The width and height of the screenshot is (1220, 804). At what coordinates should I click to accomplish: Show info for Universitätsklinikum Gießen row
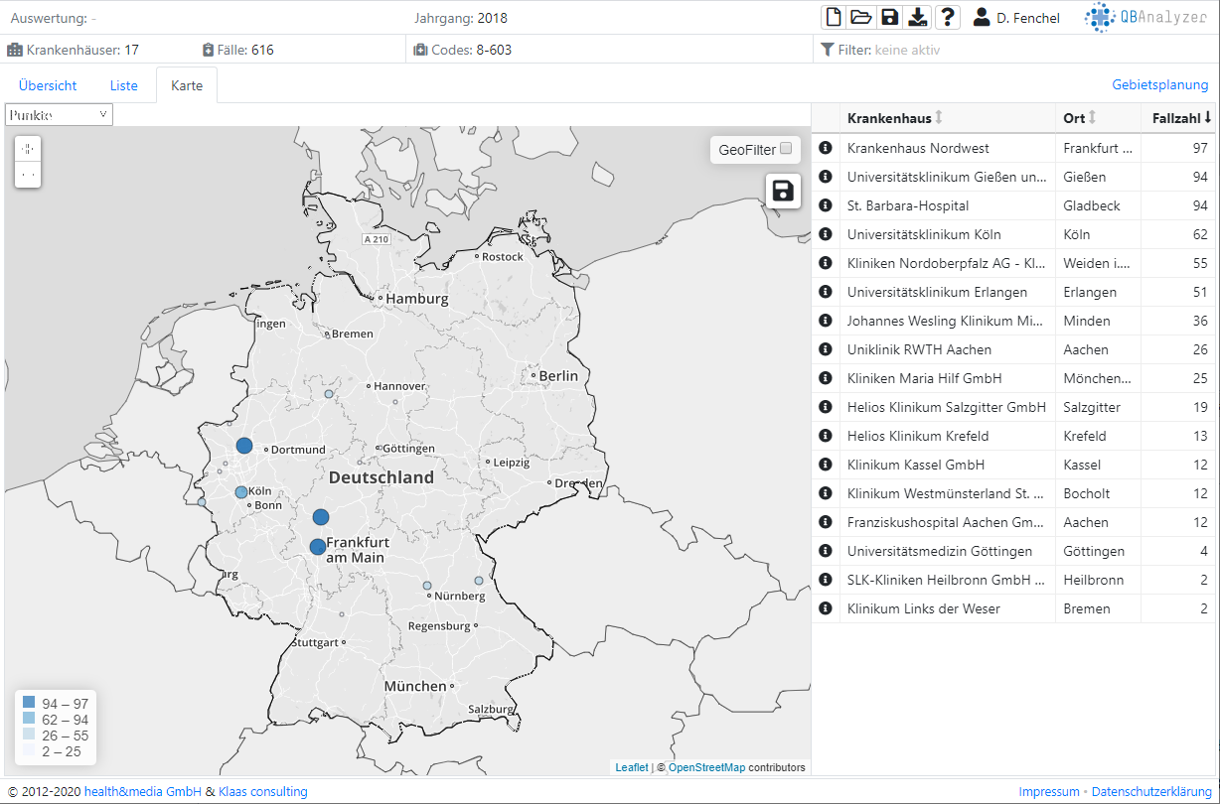pos(825,177)
